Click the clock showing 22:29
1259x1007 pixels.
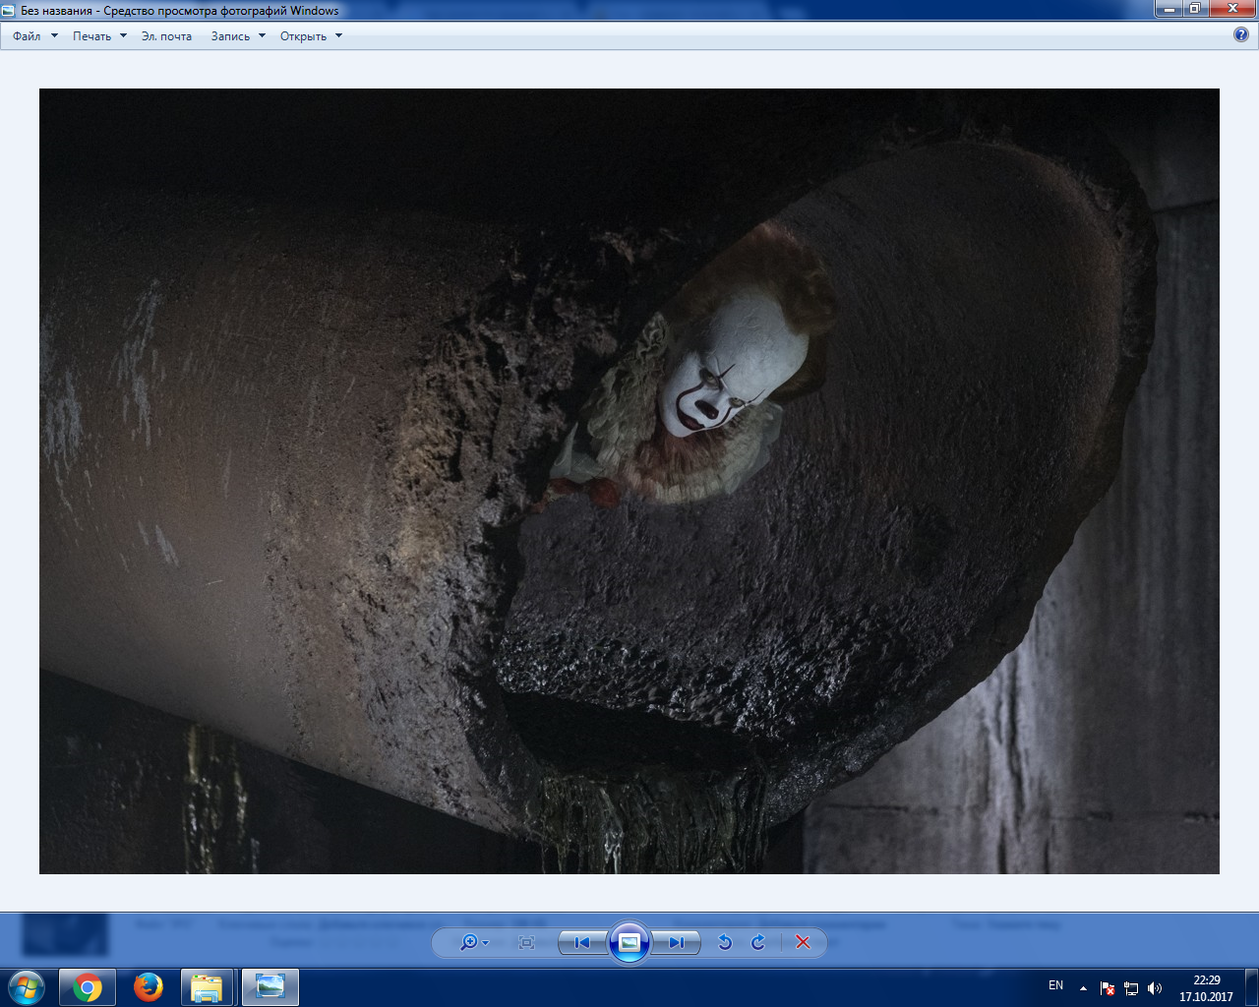(x=1206, y=987)
